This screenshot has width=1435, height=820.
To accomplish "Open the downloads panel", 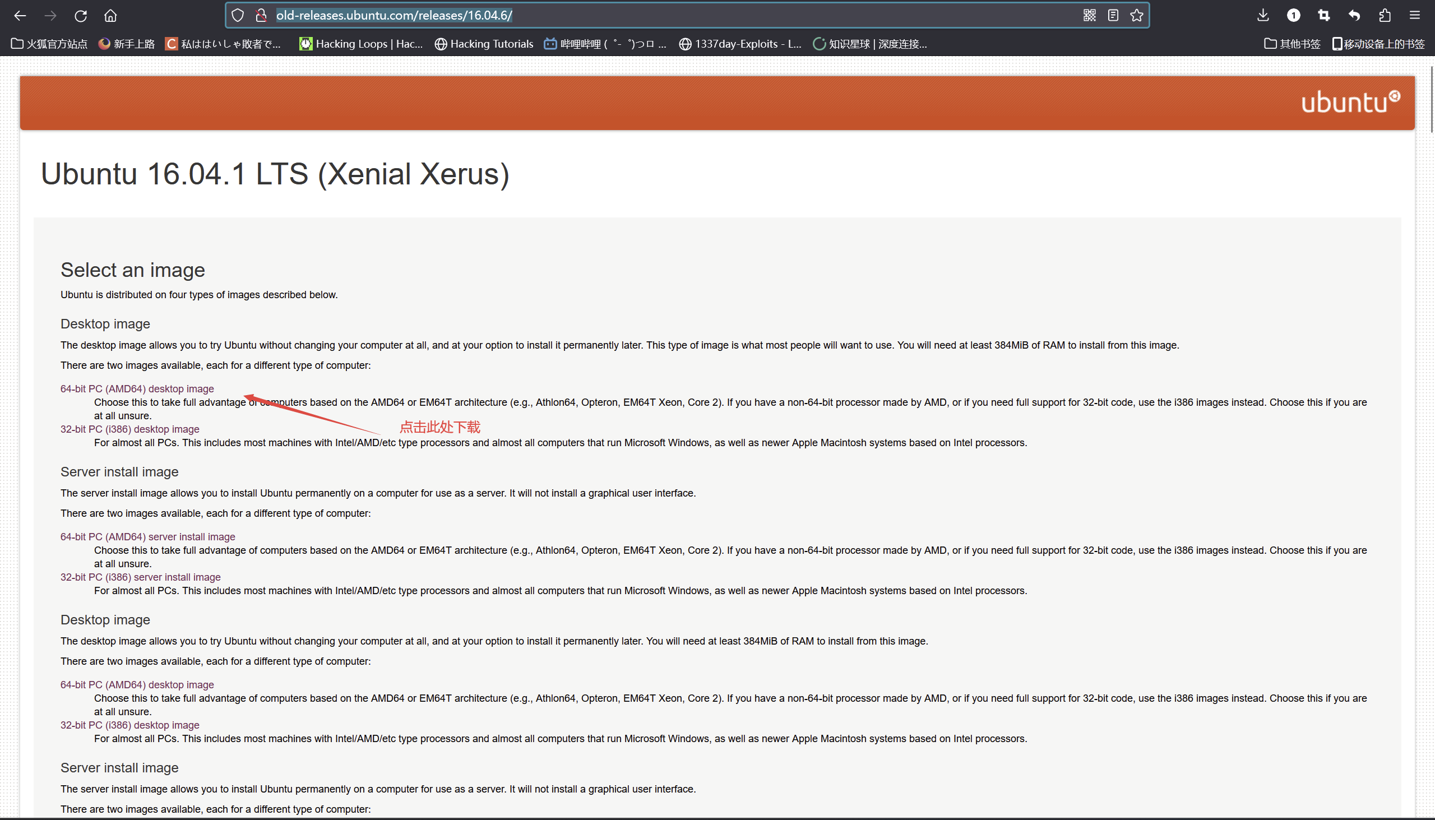I will [x=1263, y=15].
